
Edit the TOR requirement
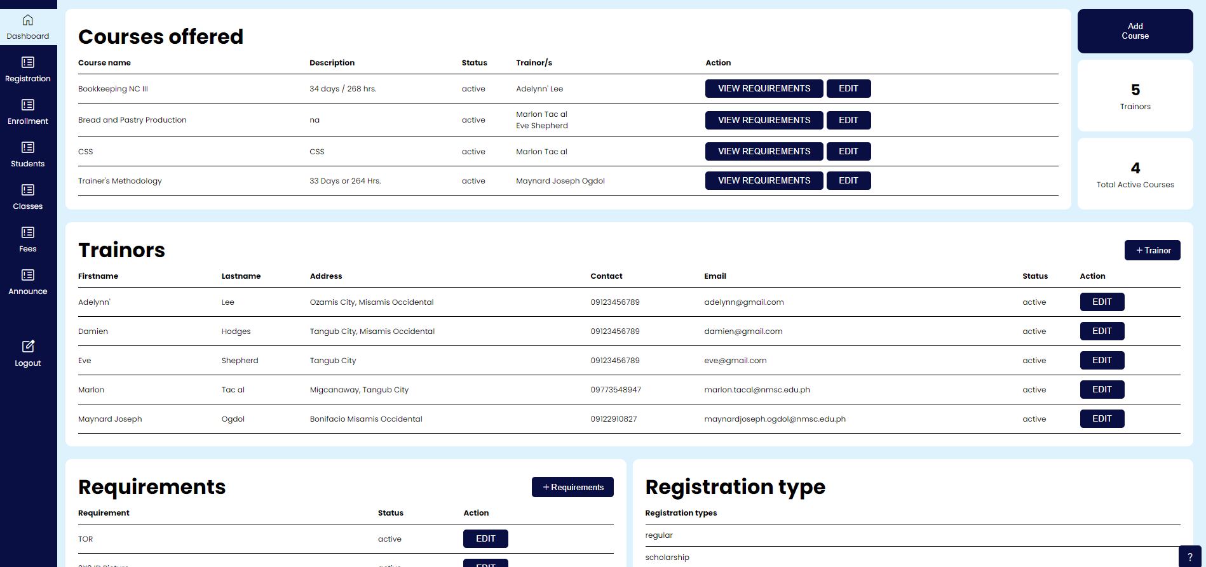pyautogui.click(x=485, y=539)
